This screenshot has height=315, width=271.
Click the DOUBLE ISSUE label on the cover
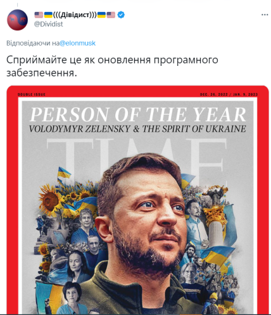pyautogui.click(x=32, y=94)
